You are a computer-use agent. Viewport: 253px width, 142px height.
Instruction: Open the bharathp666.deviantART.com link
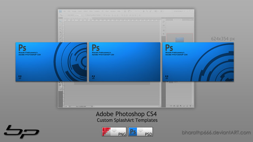click(216, 133)
